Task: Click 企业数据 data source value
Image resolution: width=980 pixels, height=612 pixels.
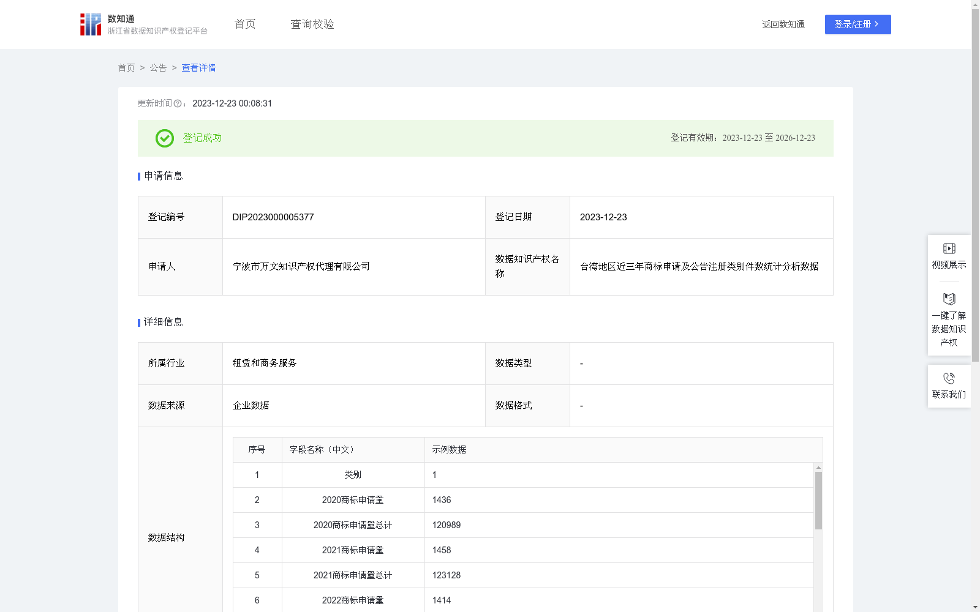Action: pos(251,406)
